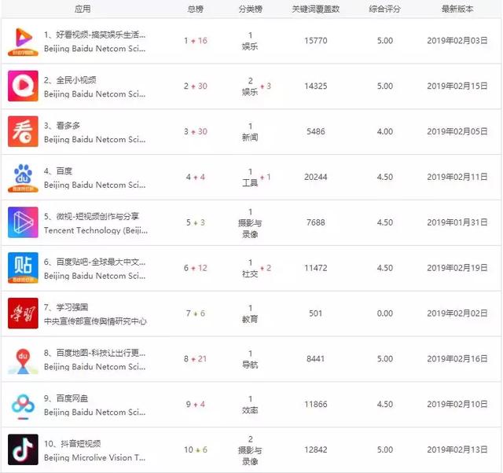Select the 学习强国 app icon

pos(23,313)
